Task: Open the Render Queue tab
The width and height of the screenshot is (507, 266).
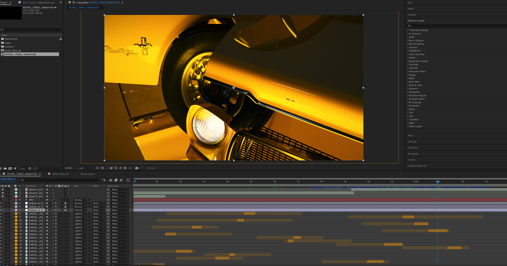Action: (88, 174)
